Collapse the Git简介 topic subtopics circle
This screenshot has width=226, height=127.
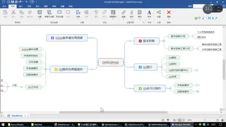tap(162, 67)
